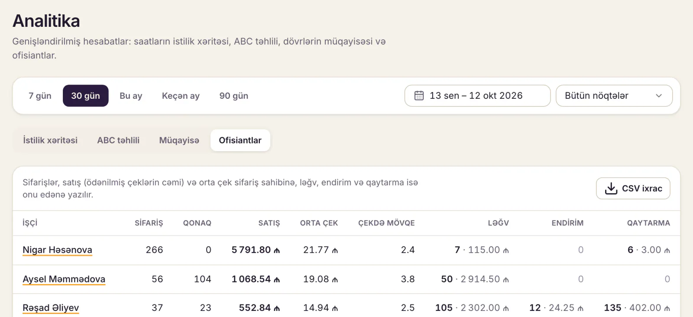Click the ENDİRİM column header

coord(567,223)
